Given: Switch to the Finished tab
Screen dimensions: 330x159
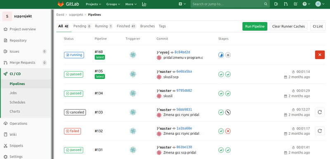Looking at the screenshot, I should pos(127,26).
